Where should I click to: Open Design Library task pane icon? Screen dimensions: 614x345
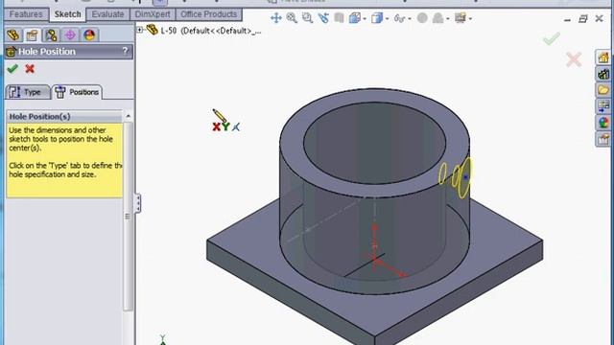[603, 74]
